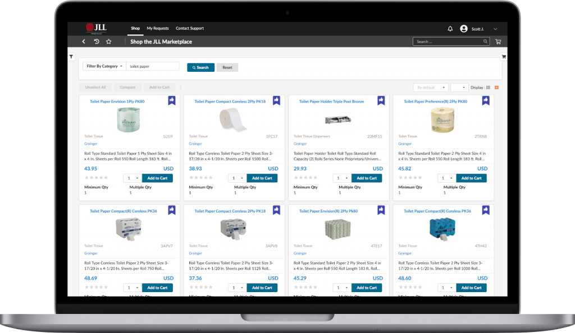Viewport: 575px width, 333px height.
Task: Click the user avatar icon
Action: 463,29
